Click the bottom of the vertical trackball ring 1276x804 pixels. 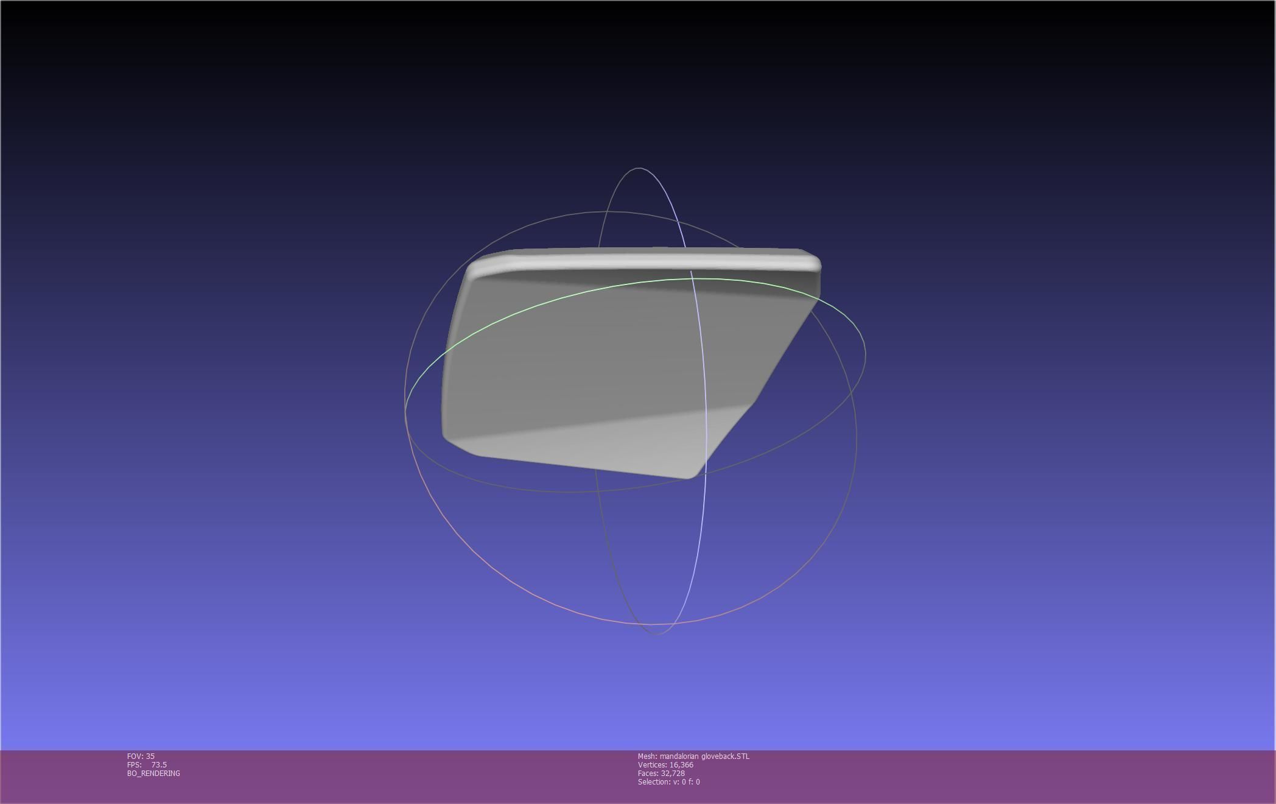(x=656, y=633)
